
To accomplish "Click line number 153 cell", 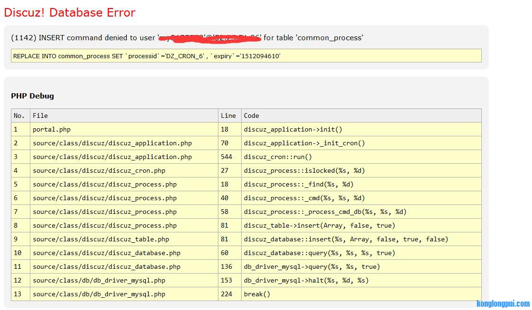I will pyautogui.click(x=230, y=280).
